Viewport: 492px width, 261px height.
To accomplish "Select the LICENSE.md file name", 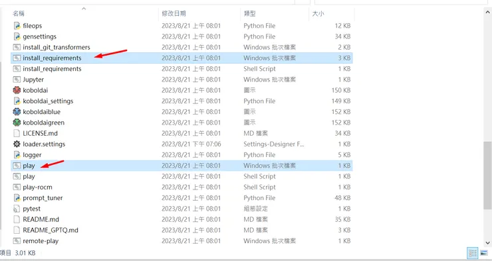I will tap(40, 133).
